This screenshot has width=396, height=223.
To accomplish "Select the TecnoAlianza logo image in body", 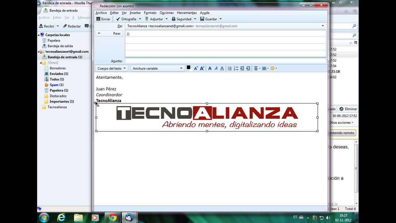I will click(x=207, y=117).
